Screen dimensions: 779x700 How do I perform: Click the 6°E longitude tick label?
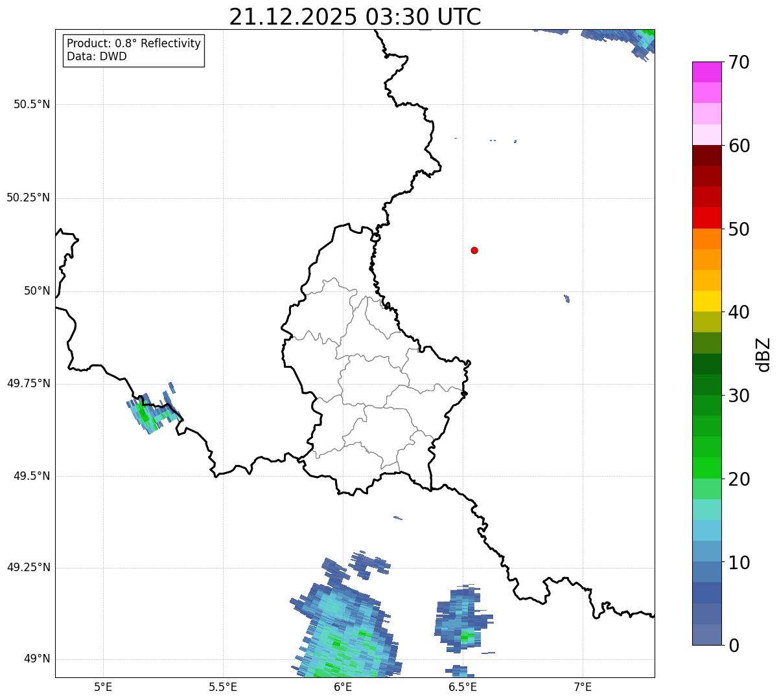343,686
